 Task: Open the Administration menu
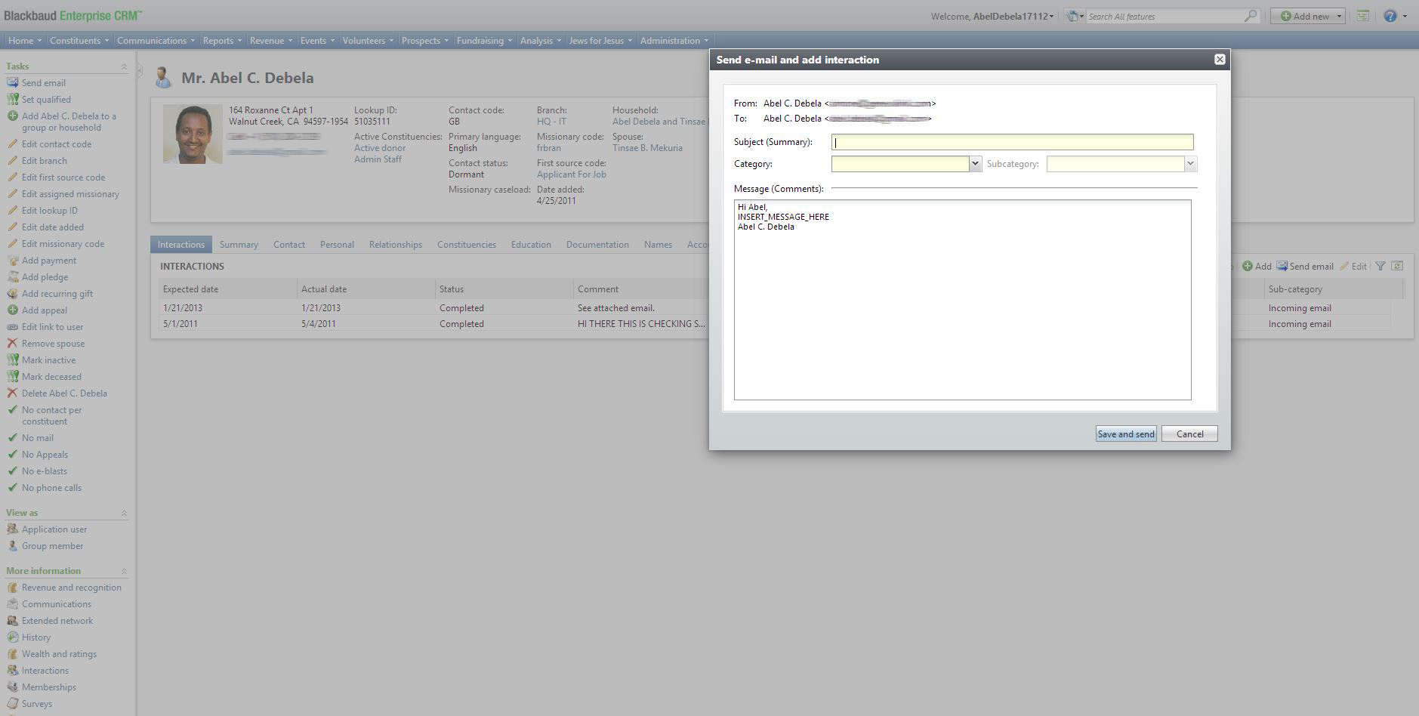(x=674, y=41)
